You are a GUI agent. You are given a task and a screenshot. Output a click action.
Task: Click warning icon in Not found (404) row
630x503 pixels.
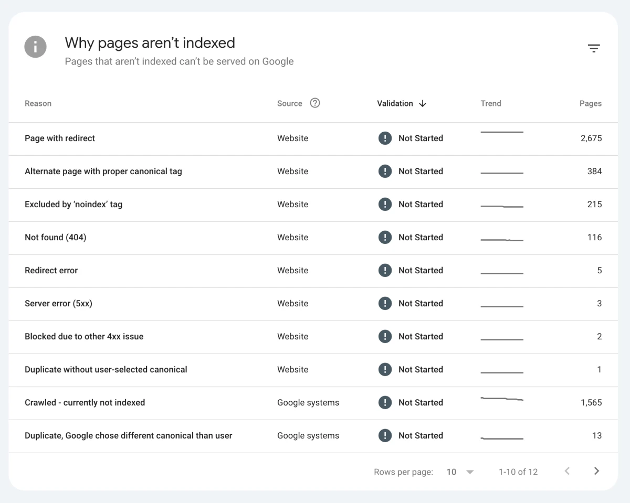[x=385, y=237]
